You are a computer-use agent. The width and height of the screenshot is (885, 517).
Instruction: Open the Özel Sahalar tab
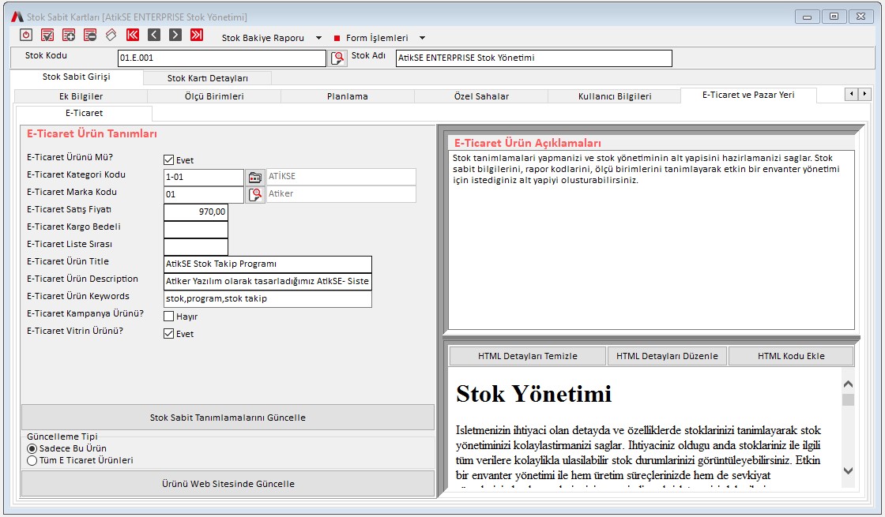click(481, 96)
